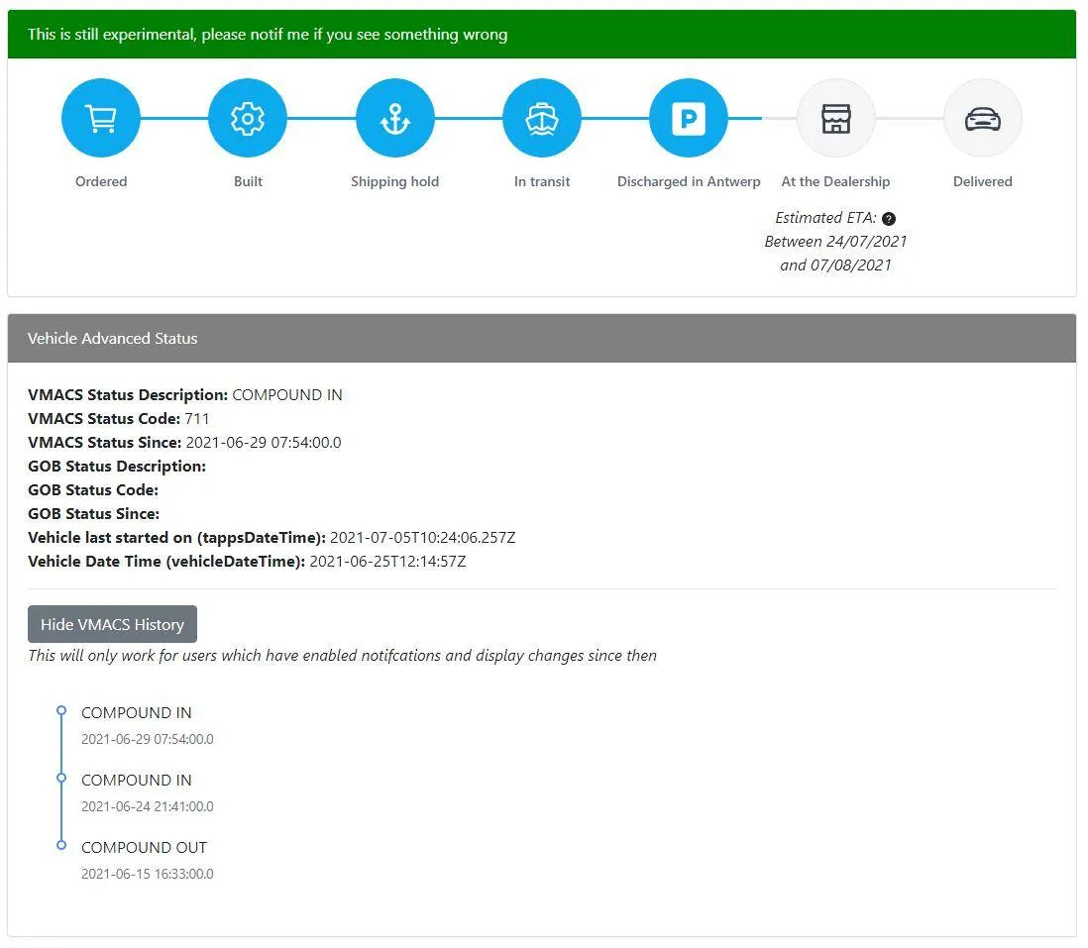
Task: Click the Estimated ETA help question mark
Action: pos(888,219)
